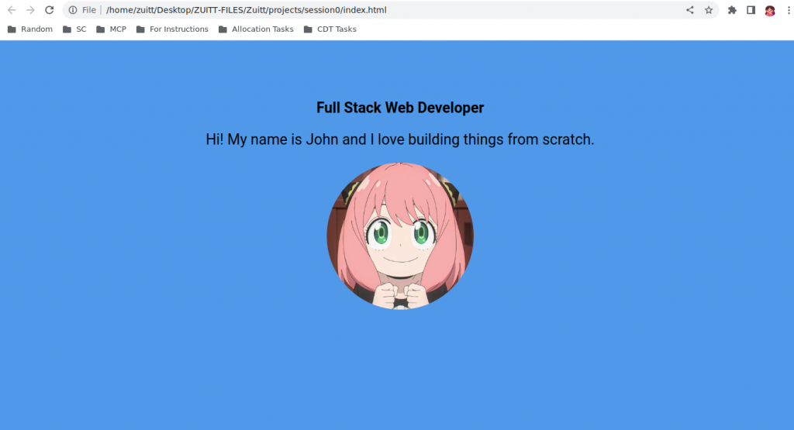
Task: Open the CDT Tasks bookmarks folder
Action: coord(330,29)
